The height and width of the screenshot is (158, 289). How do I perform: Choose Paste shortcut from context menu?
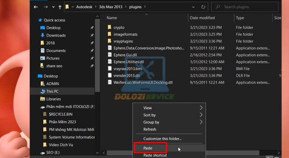[169, 155]
